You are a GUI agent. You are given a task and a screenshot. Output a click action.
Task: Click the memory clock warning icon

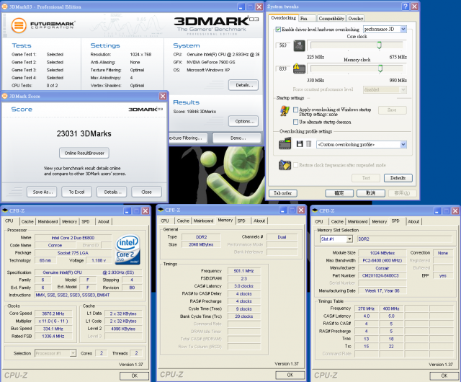(300, 68)
